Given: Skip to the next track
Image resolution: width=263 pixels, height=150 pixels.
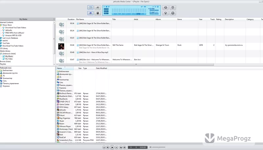Looking at the screenshot, I should click(x=116, y=147).
